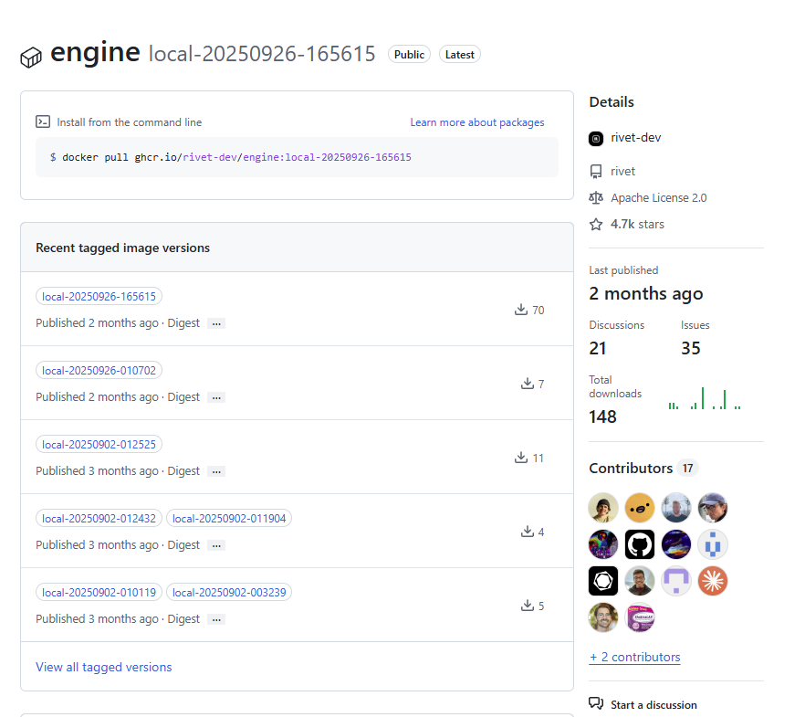Click + 2 contributors link
This screenshot has height=717, width=805.
tap(634, 657)
